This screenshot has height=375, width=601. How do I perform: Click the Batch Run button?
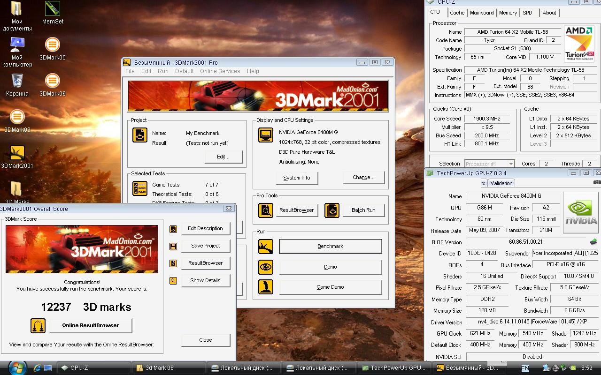tap(363, 210)
